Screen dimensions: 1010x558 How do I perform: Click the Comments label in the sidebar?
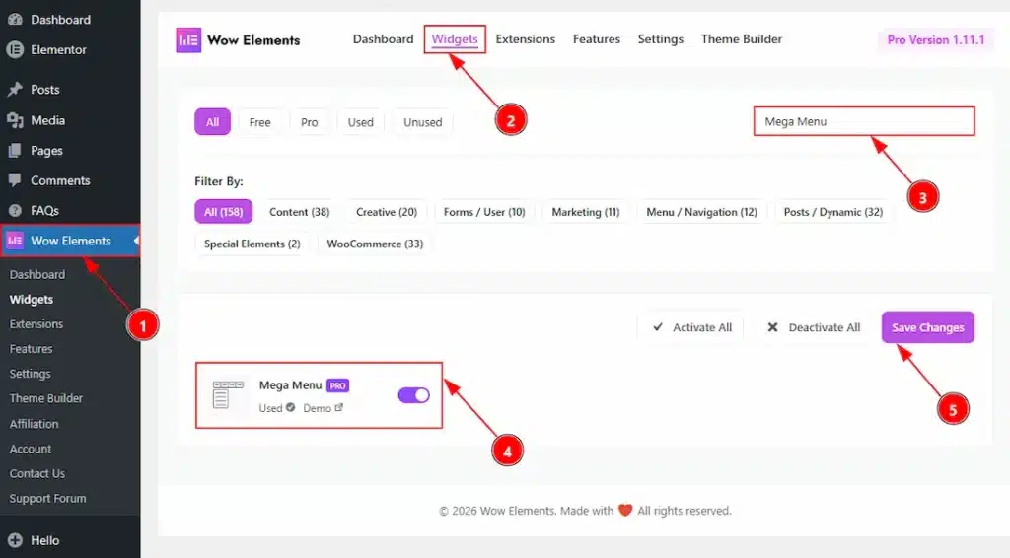(x=60, y=180)
